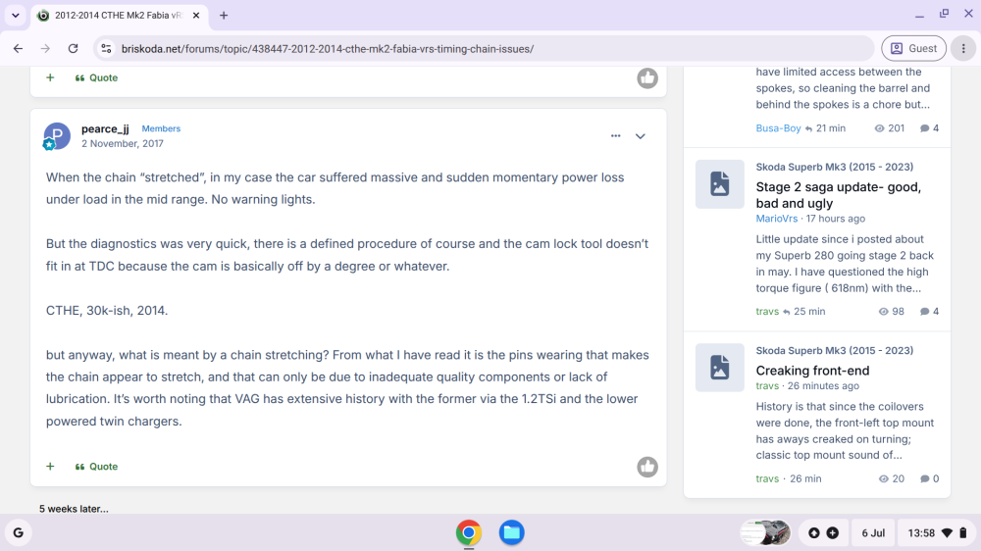This screenshot has width=981, height=551.
Task: Click views icon beside 98
Action: pyautogui.click(x=883, y=312)
